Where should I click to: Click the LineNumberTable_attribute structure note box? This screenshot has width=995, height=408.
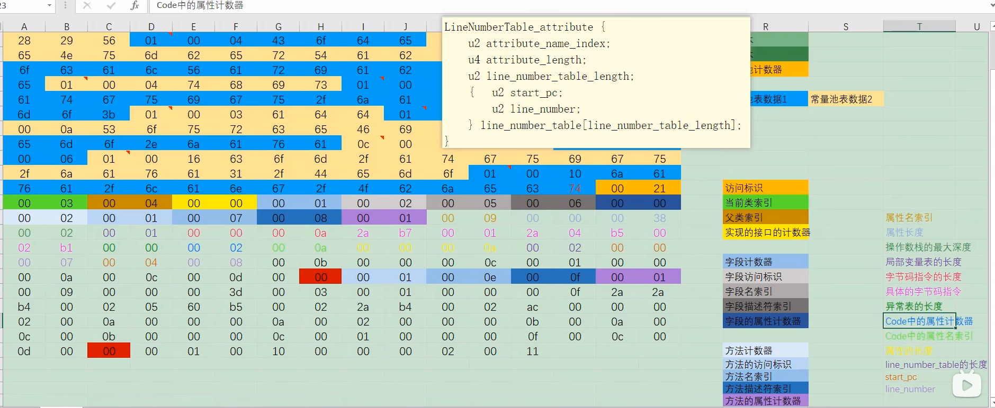tap(596, 82)
